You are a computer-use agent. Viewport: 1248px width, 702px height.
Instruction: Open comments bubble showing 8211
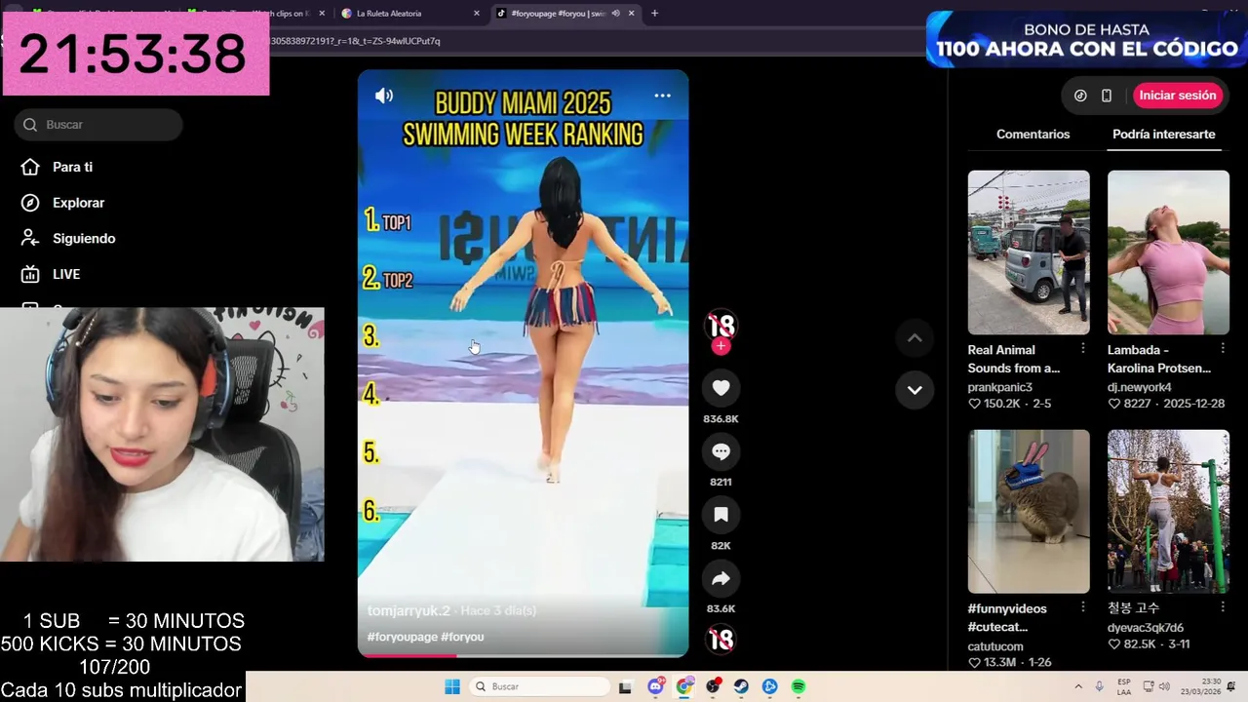click(721, 451)
